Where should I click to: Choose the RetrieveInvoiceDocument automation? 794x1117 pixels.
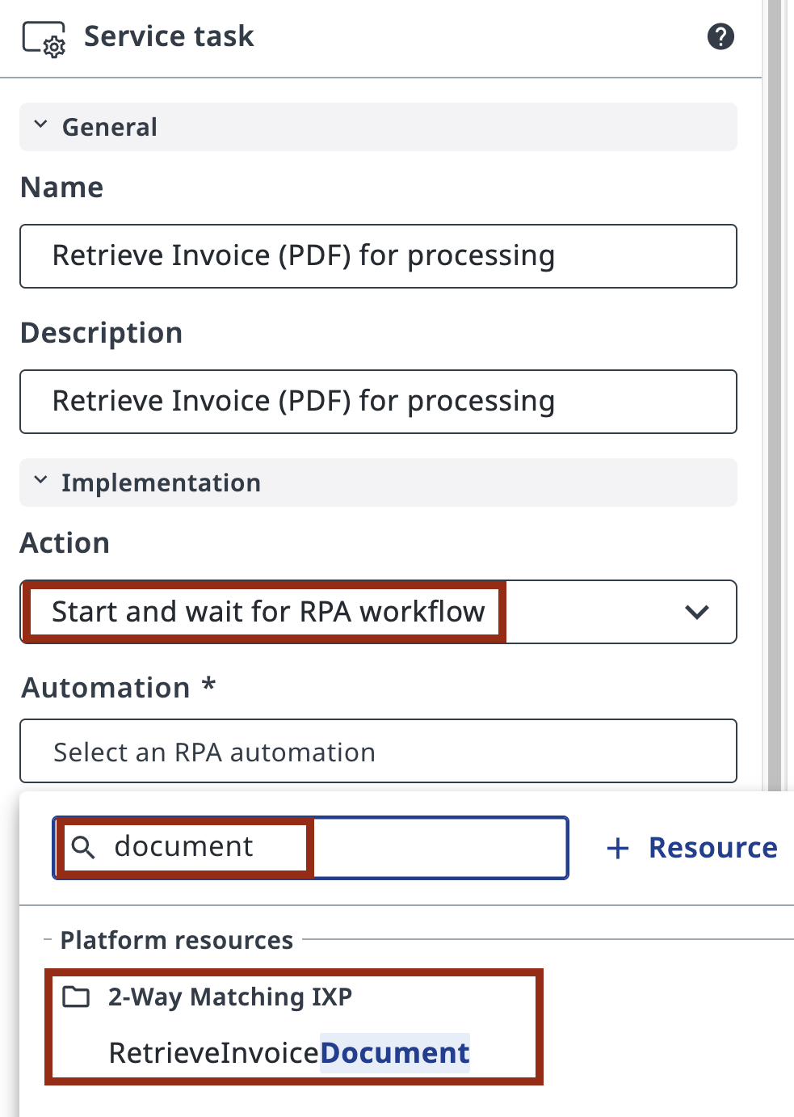point(289,1053)
